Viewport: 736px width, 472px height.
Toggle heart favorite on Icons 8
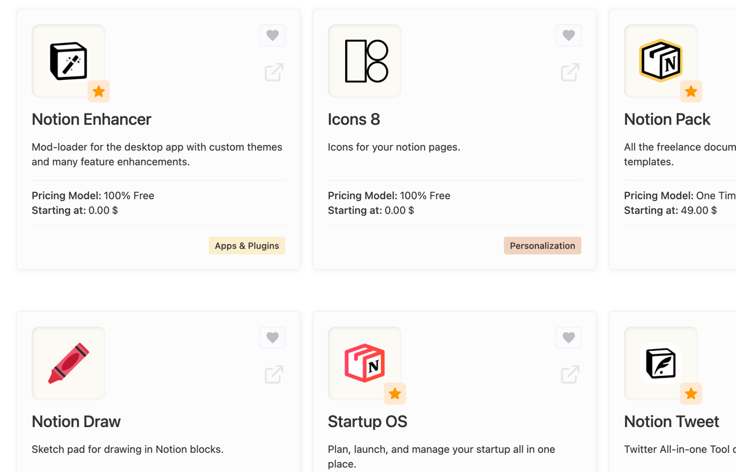pyautogui.click(x=568, y=36)
